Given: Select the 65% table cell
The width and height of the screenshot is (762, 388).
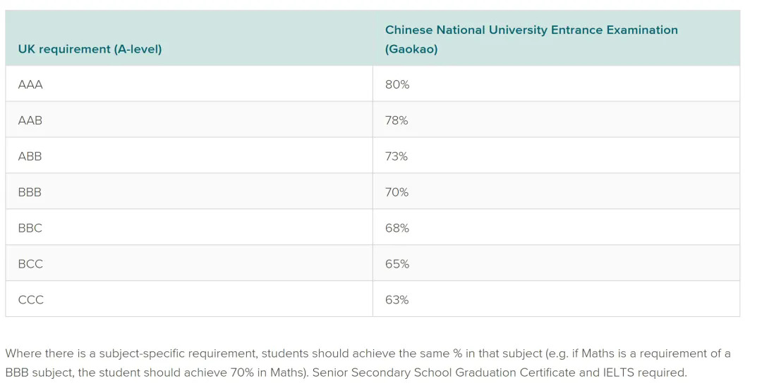Looking at the screenshot, I should [397, 264].
